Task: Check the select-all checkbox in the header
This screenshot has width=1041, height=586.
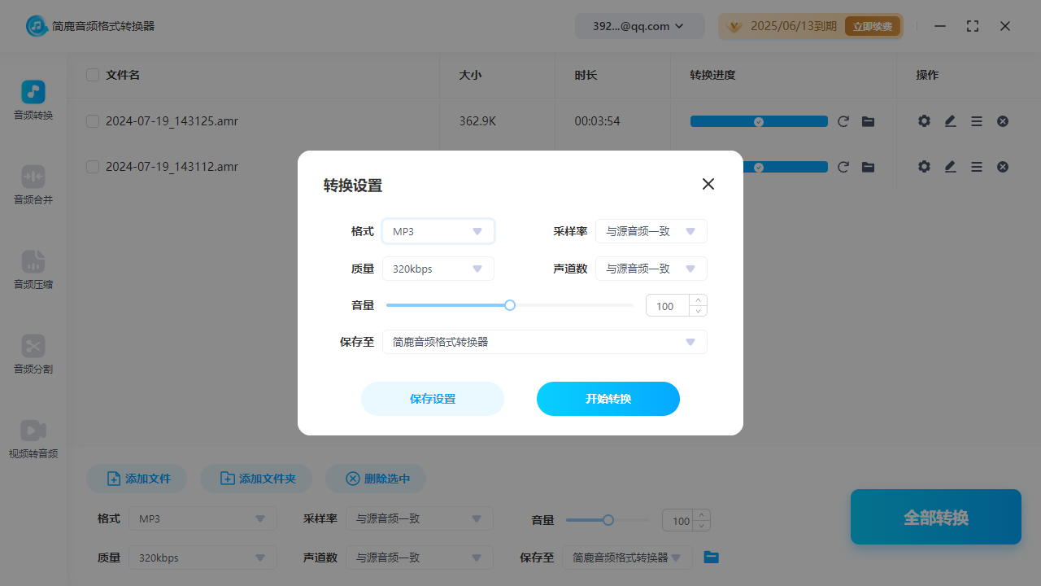Action: pos(92,74)
